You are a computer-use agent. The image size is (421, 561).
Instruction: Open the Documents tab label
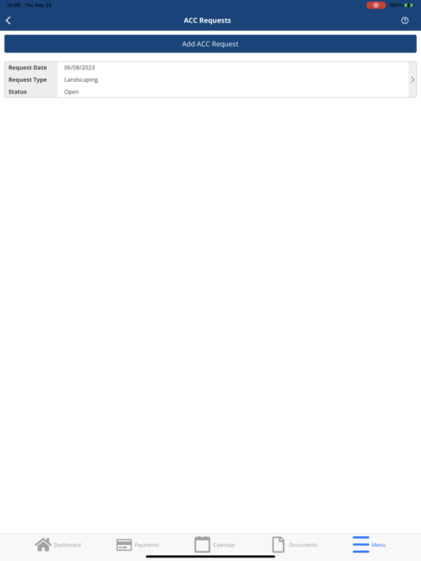[303, 545]
